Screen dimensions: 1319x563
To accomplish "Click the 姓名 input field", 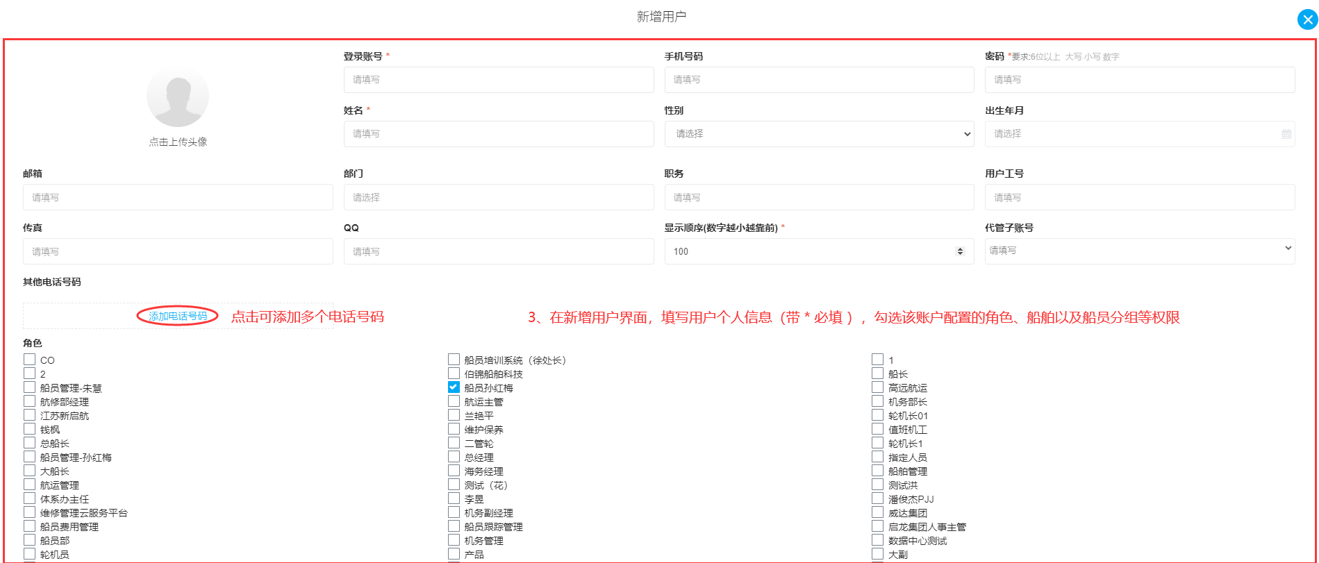I will pyautogui.click(x=499, y=134).
